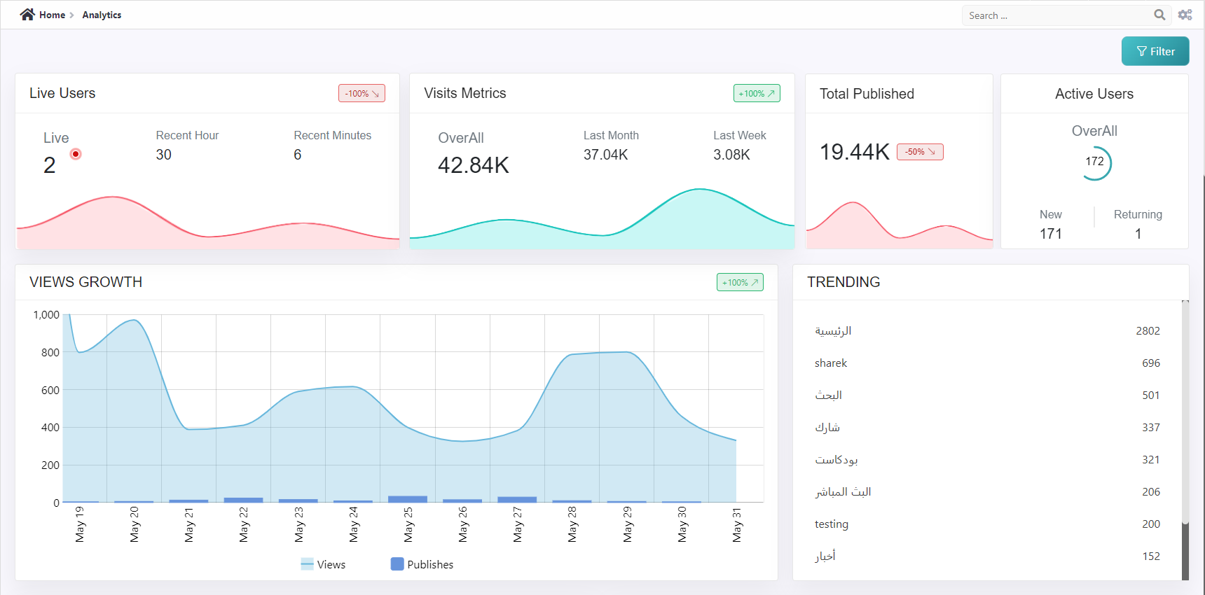Click the Views Growth +100% badge
Viewport: 1205px width, 595px height.
(740, 282)
